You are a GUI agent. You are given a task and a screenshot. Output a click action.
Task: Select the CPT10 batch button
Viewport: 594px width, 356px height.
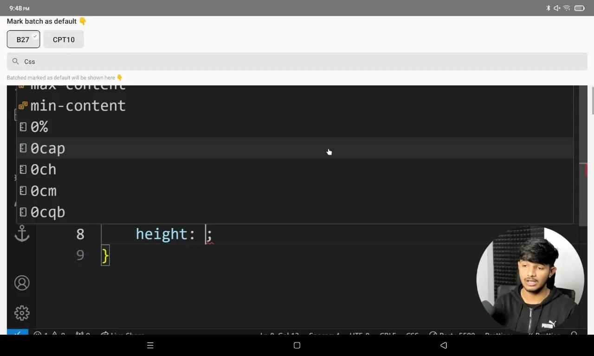tap(64, 39)
